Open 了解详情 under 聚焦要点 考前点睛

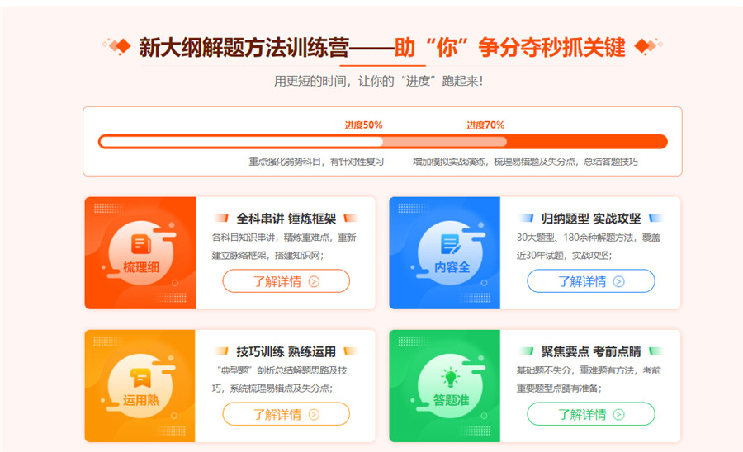point(591,414)
